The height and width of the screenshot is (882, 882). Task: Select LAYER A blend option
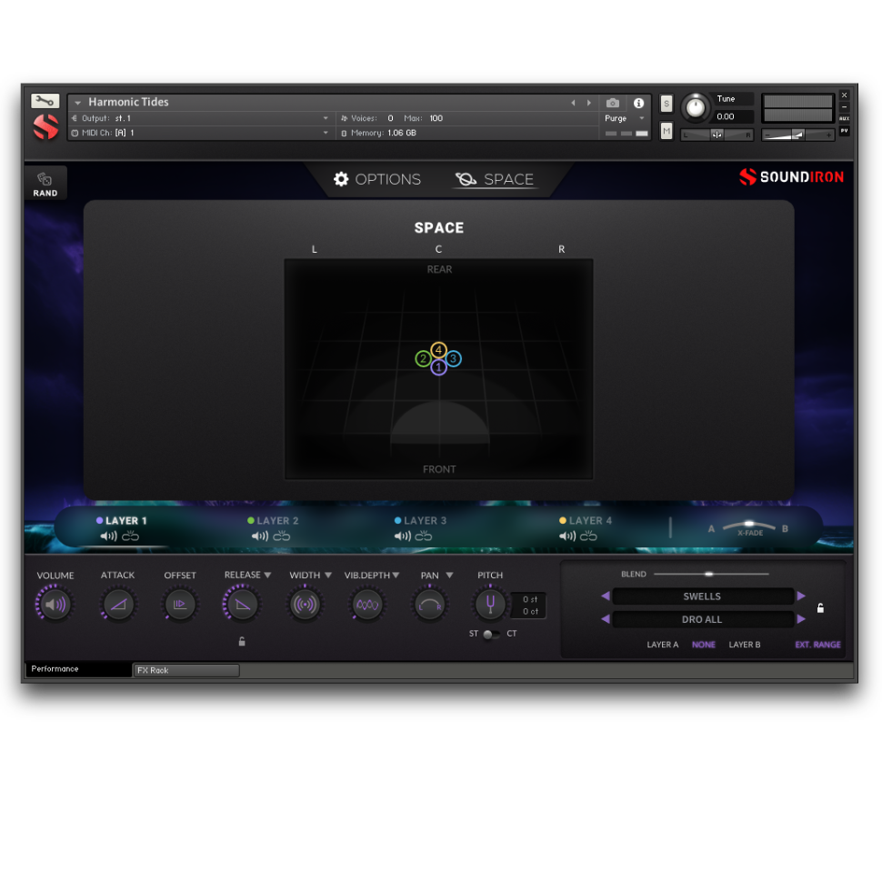pos(663,645)
